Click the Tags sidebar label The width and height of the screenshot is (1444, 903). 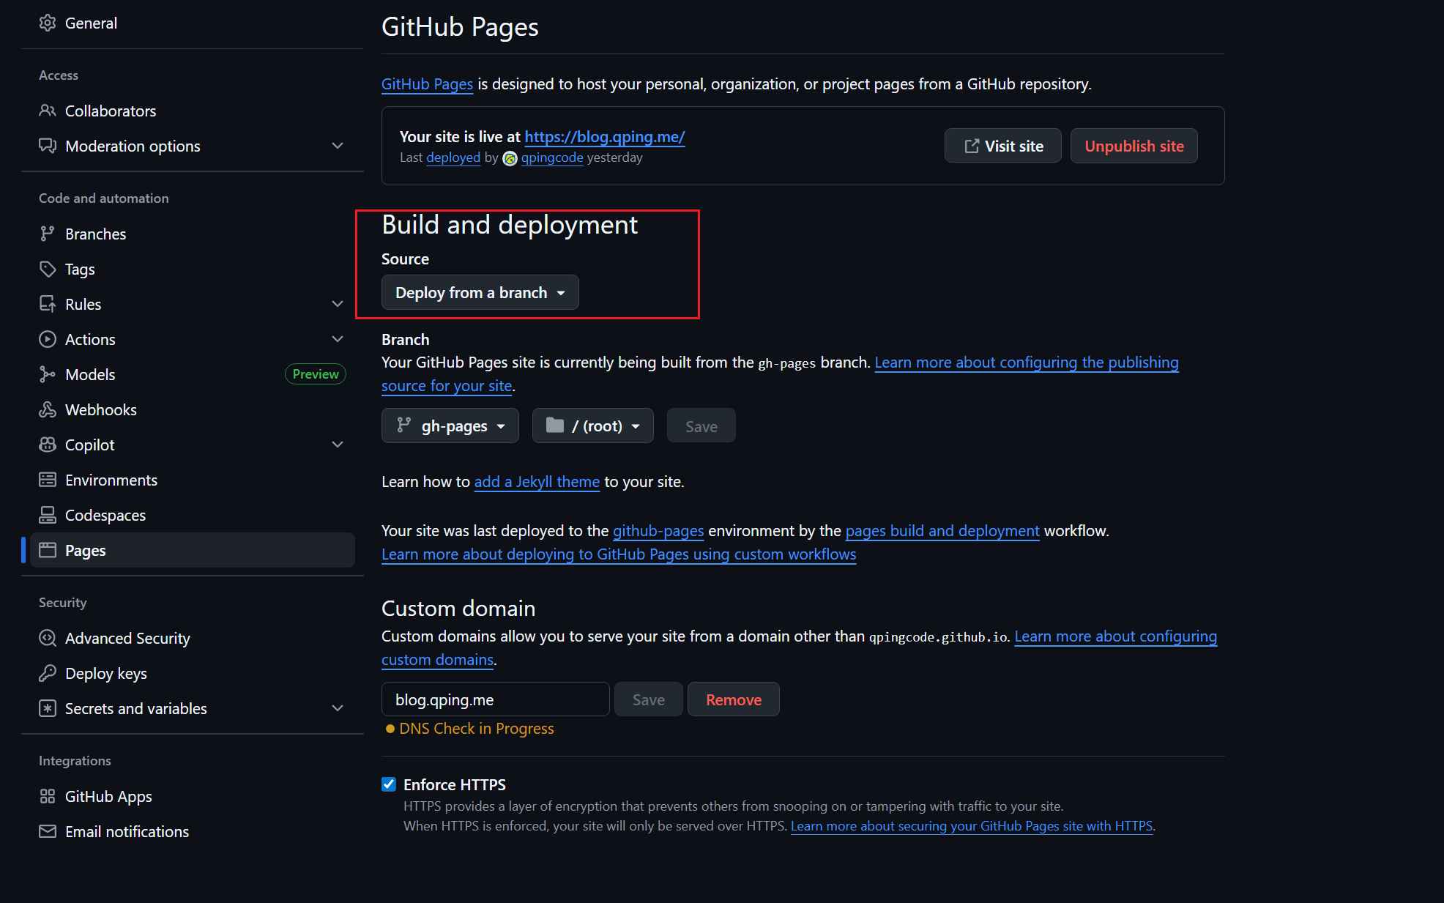click(80, 269)
